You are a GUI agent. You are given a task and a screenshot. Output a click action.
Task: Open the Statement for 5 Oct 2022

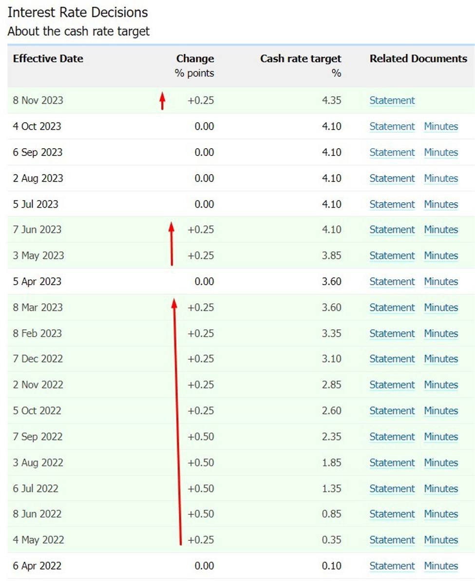392,410
